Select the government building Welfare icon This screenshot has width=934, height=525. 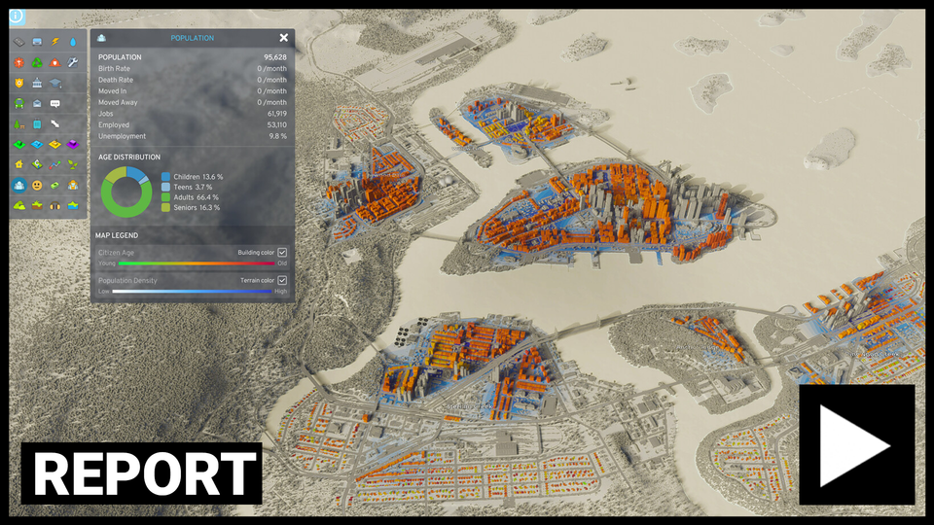[x=37, y=83]
